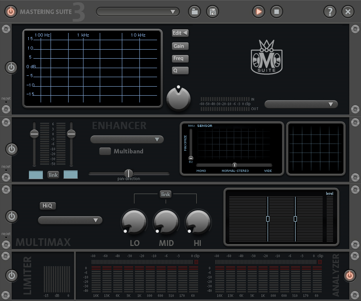Enable the Multiband checkbox
The height and width of the screenshot is (301, 361).
click(x=105, y=151)
